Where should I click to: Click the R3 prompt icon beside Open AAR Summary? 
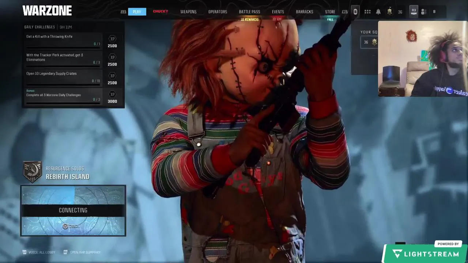(65, 252)
